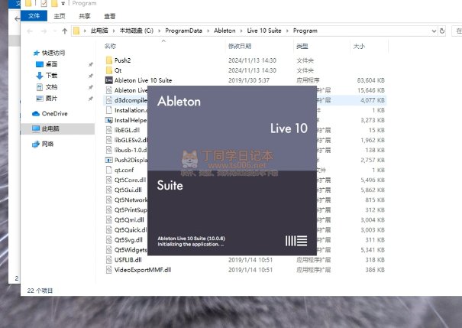
Task: Select the d3dcompiler dll file icon
Action: point(109,100)
